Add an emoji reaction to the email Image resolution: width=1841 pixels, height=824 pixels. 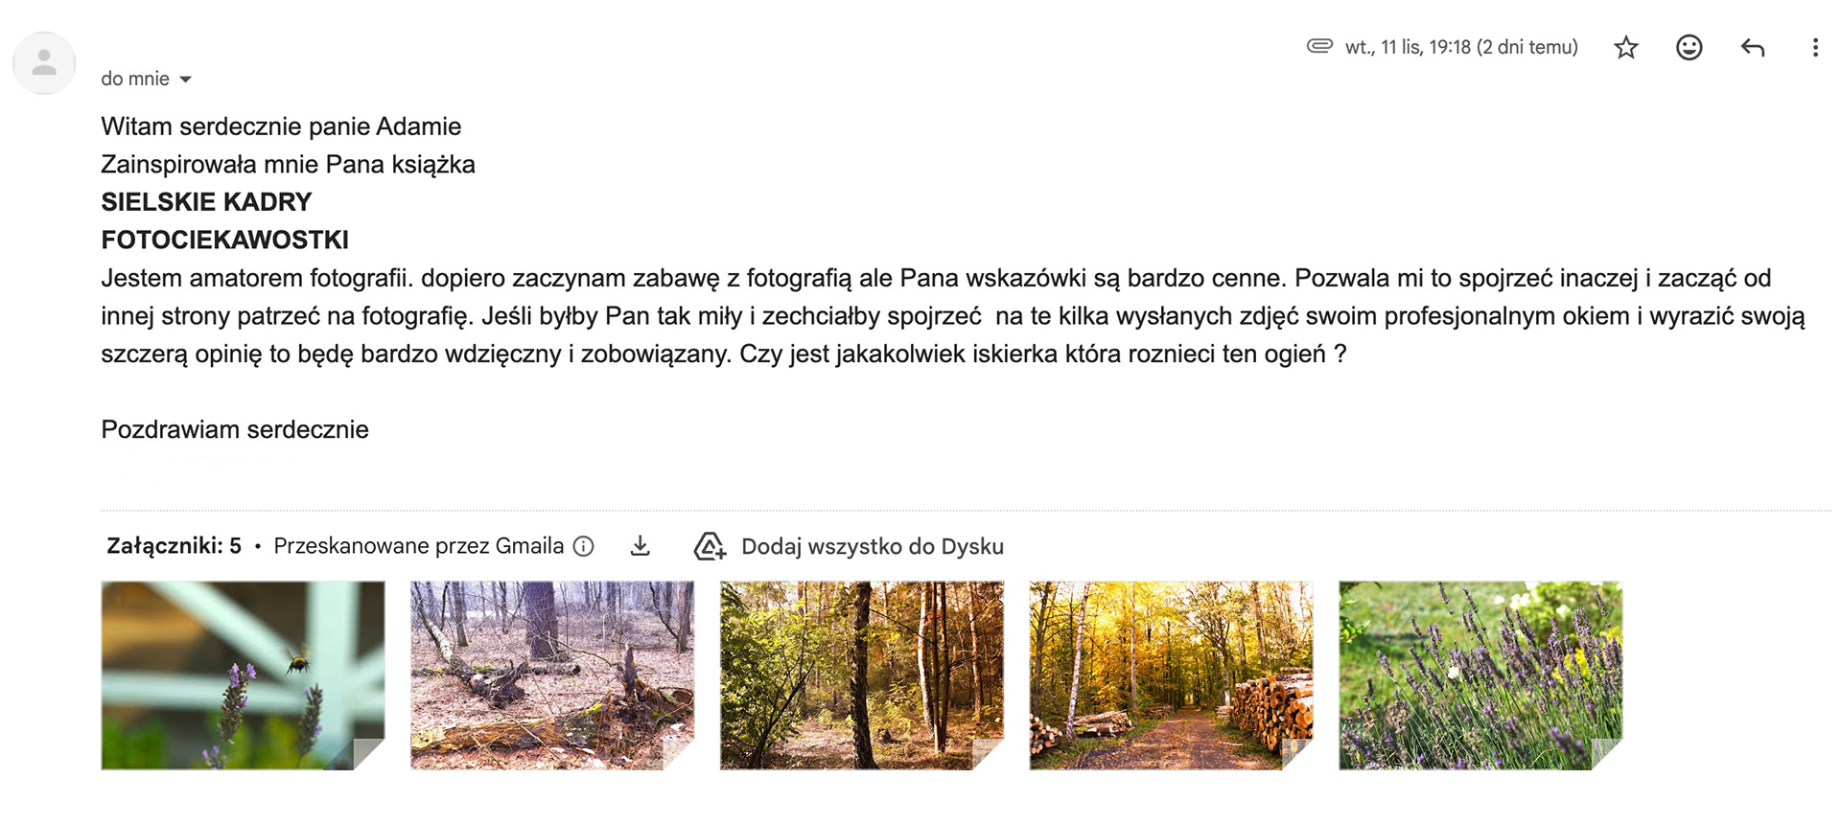1689,47
